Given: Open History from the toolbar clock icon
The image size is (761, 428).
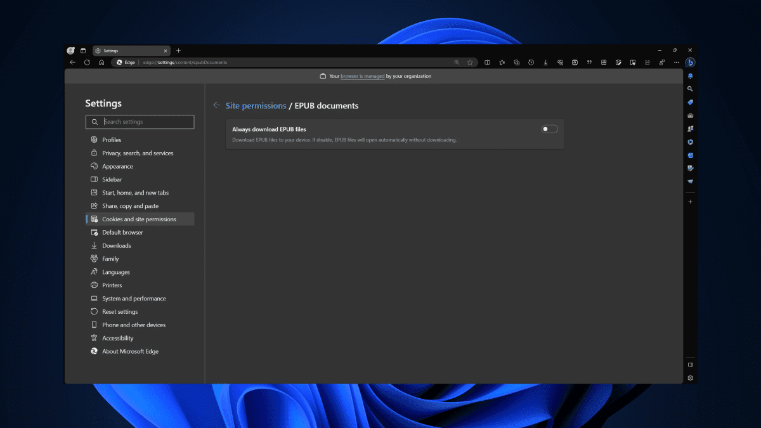Looking at the screenshot, I should pos(531,63).
